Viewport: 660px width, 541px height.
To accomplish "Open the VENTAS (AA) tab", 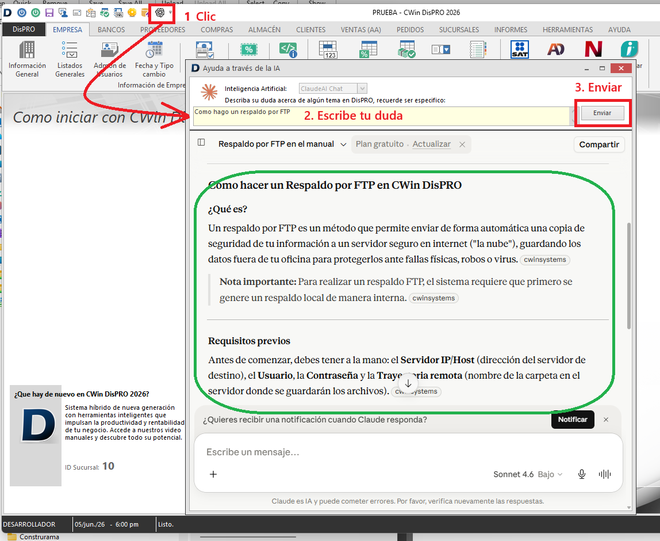I will [x=360, y=29].
